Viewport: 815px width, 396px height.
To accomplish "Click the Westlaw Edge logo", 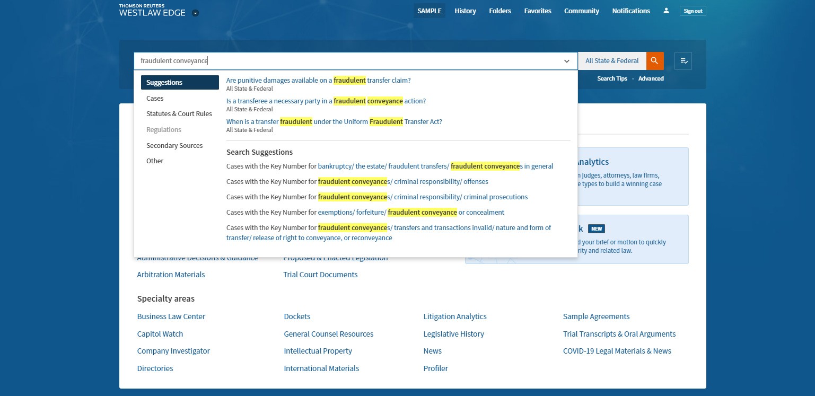I will 152,10.
